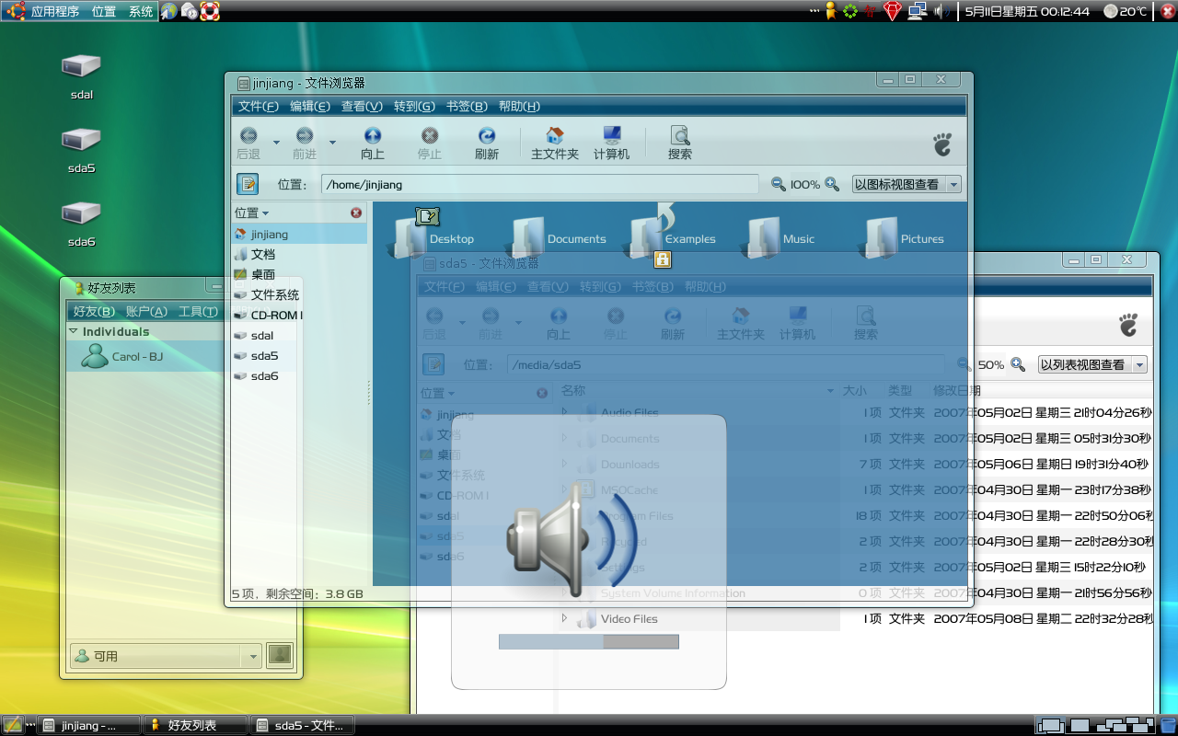This screenshot has width=1178, height=736.
Task: Open 计算机 computer icon in jinjiang toolbar
Action: pyautogui.click(x=612, y=136)
